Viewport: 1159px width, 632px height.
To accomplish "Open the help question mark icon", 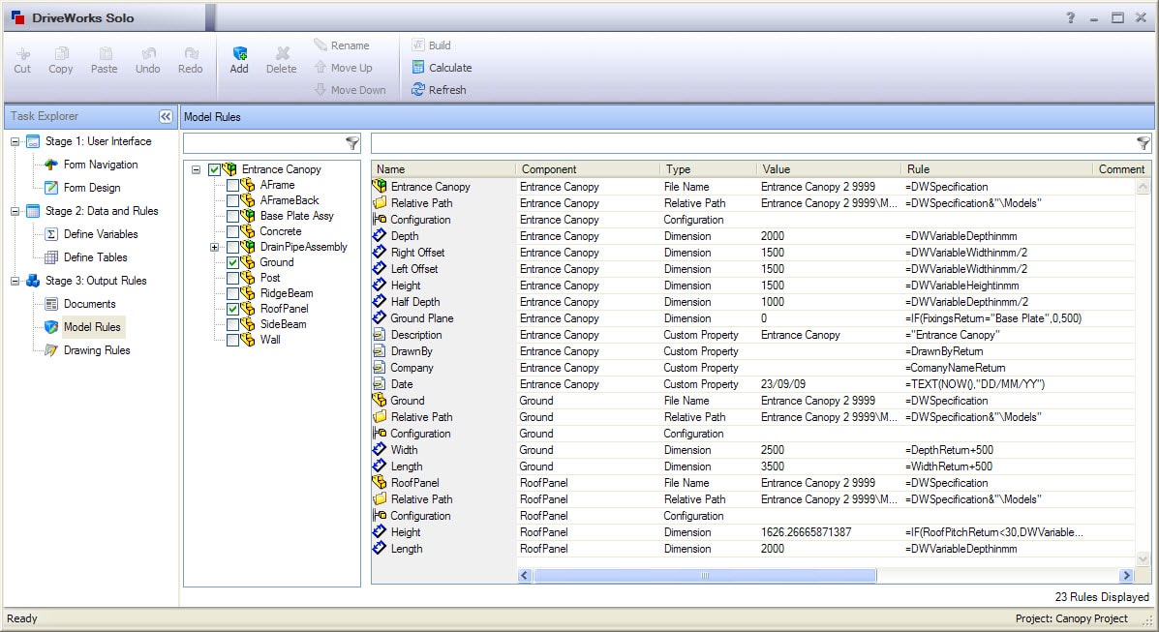I will coord(1070,17).
